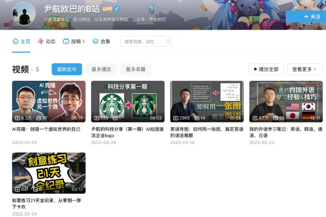Viewport: 326px width, 217px height.
Task: Focus the 搜索视频、动态 search field
Action: click(147, 41)
